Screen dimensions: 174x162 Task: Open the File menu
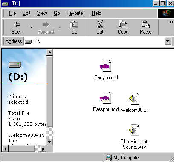tap(12, 13)
